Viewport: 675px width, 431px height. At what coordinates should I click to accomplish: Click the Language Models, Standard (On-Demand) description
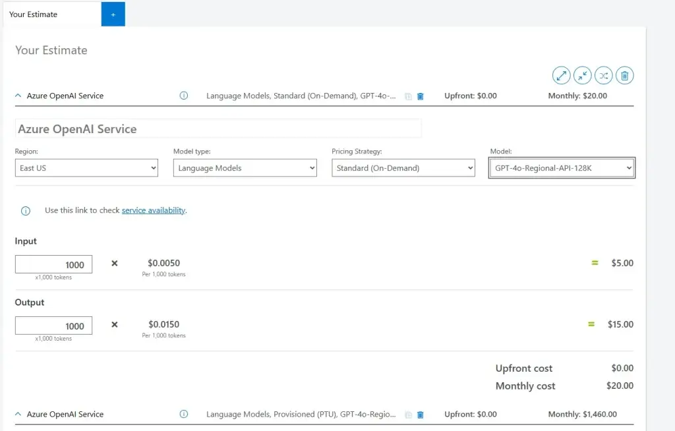click(301, 96)
